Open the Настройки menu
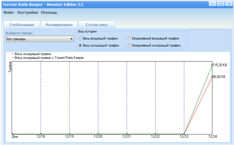The image size is (234, 145). click(x=27, y=13)
